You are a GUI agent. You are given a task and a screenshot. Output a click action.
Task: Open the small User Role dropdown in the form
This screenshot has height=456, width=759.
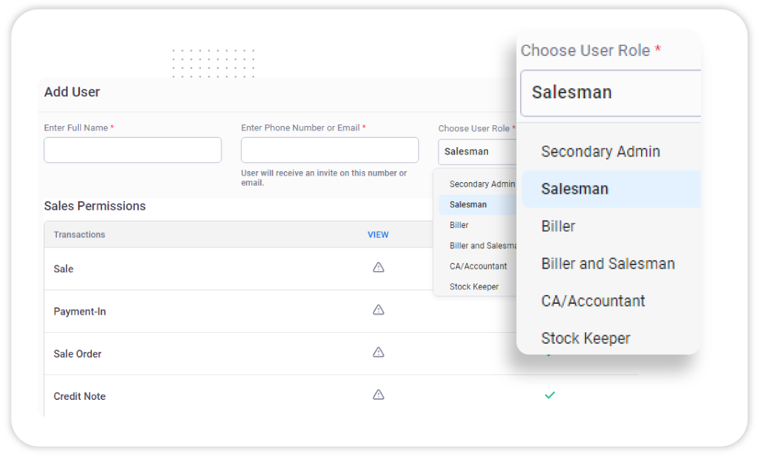tap(476, 152)
